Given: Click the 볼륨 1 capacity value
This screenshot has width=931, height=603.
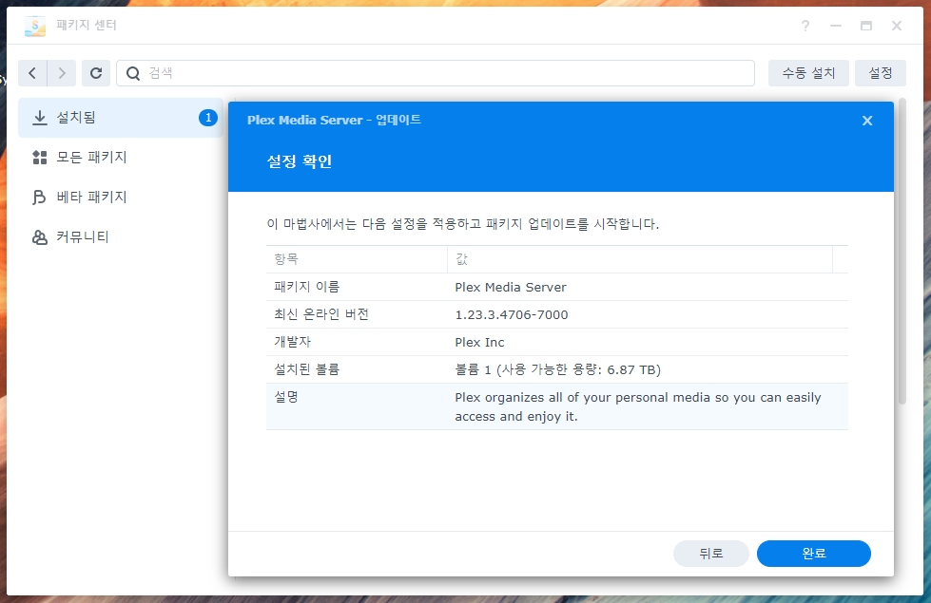Looking at the screenshot, I should (557, 369).
